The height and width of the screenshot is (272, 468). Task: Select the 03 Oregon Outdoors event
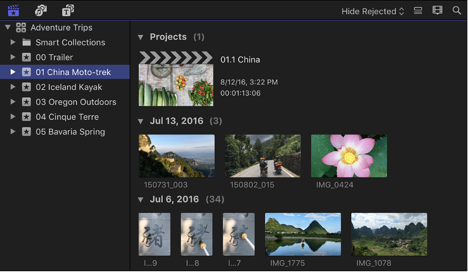[x=76, y=102]
